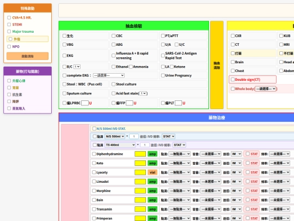Open the complete EKG dropdown
Image resolution: width=294 pixels, height=221 pixels.
click(x=109, y=75)
